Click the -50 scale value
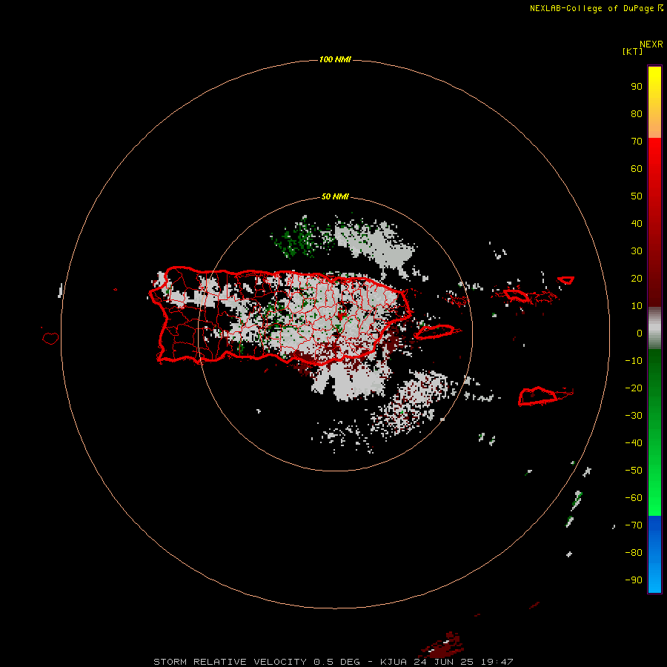667x667 pixels. (634, 471)
